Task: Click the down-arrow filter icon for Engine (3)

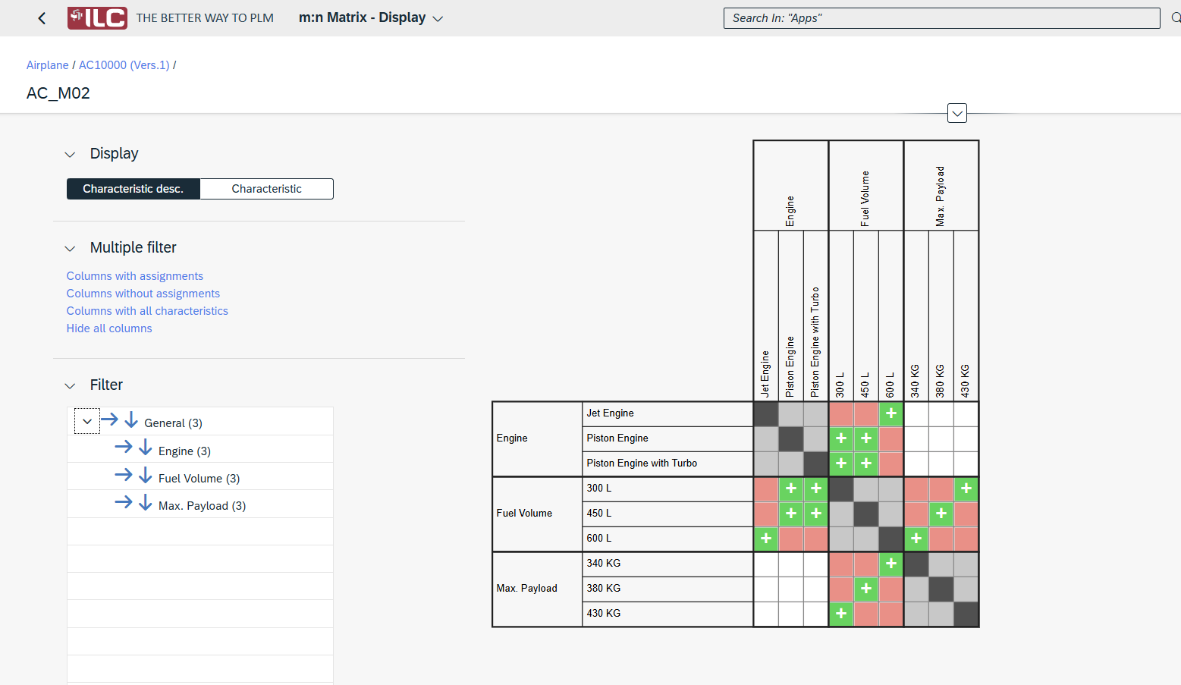Action: coord(146,448)
